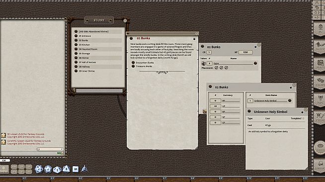Select the 06 Shrine story entry
Screen dimensions: 325x182
(83, 58)
